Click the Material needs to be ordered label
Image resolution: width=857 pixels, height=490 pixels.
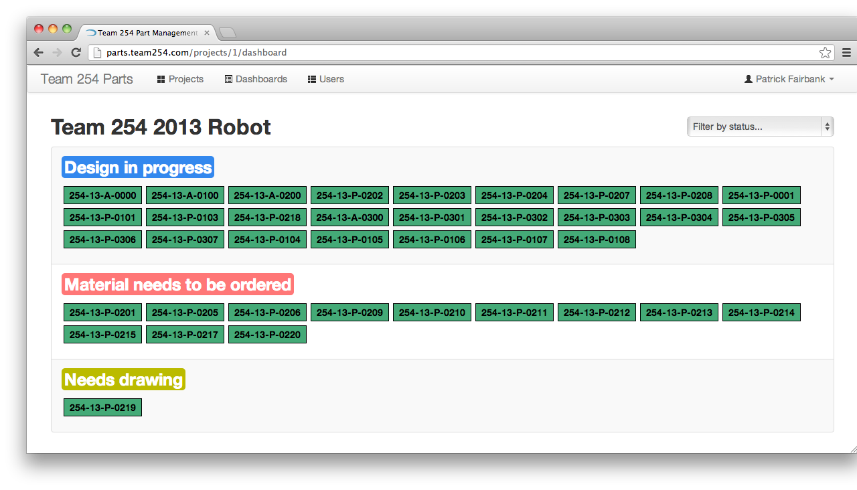click(x=177, y=284)
